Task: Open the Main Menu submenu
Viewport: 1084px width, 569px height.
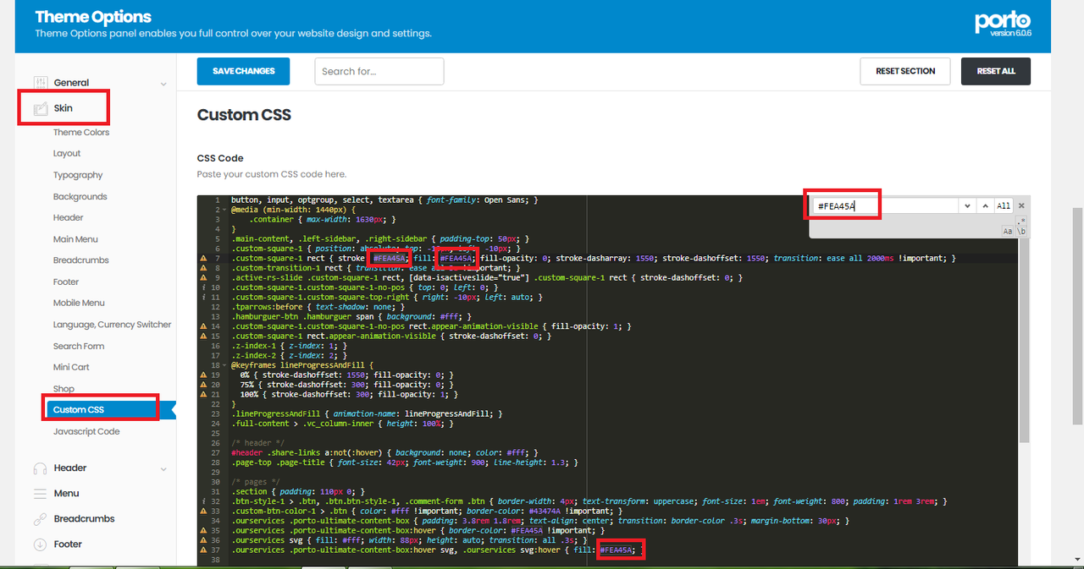Action: click(75, 239)
